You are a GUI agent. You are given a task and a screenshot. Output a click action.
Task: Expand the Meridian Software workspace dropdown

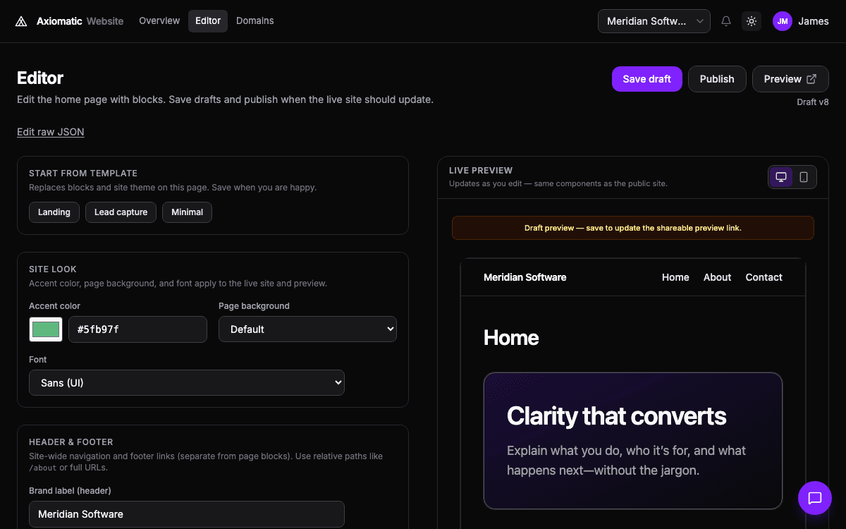pos(654,21)
